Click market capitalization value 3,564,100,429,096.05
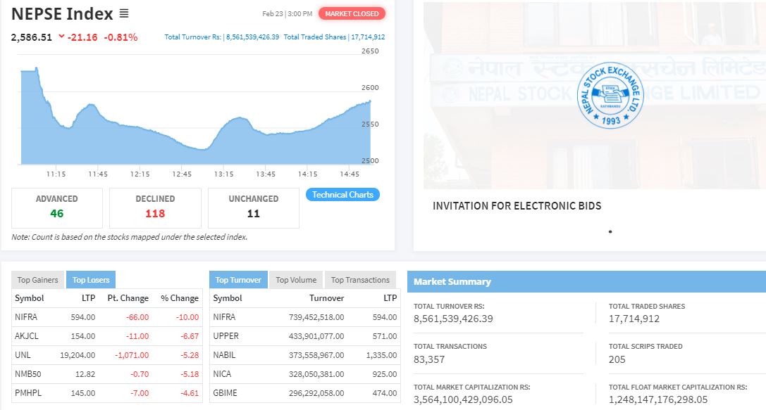This screenshot has width=766, height=410. pyautogui.click(x=463, y=399)
